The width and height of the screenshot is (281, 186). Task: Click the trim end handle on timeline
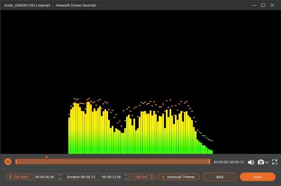[209, 162]
